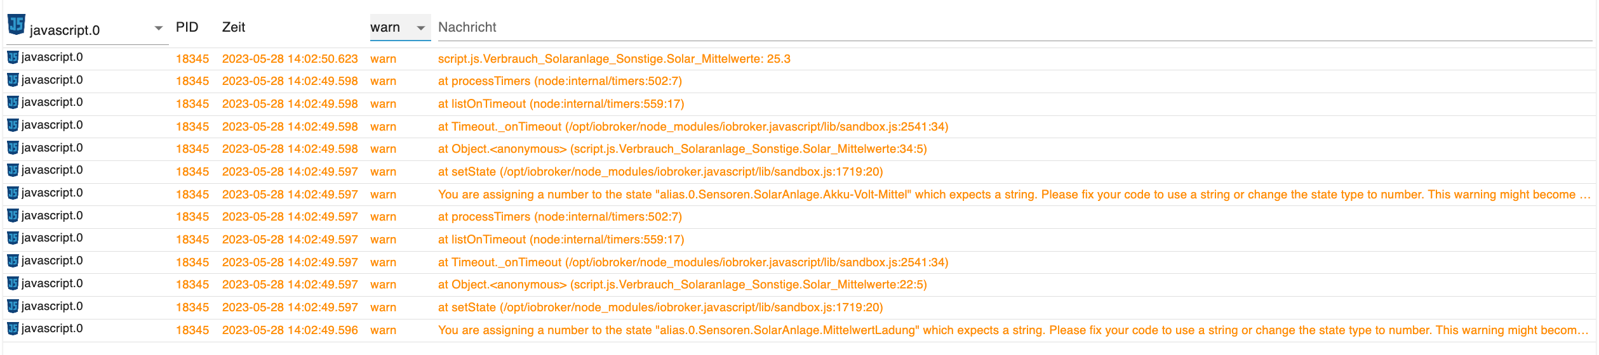This screenshot has width=1599, height=355.
Task: Click the PID column header
Action: coord(187,27)
